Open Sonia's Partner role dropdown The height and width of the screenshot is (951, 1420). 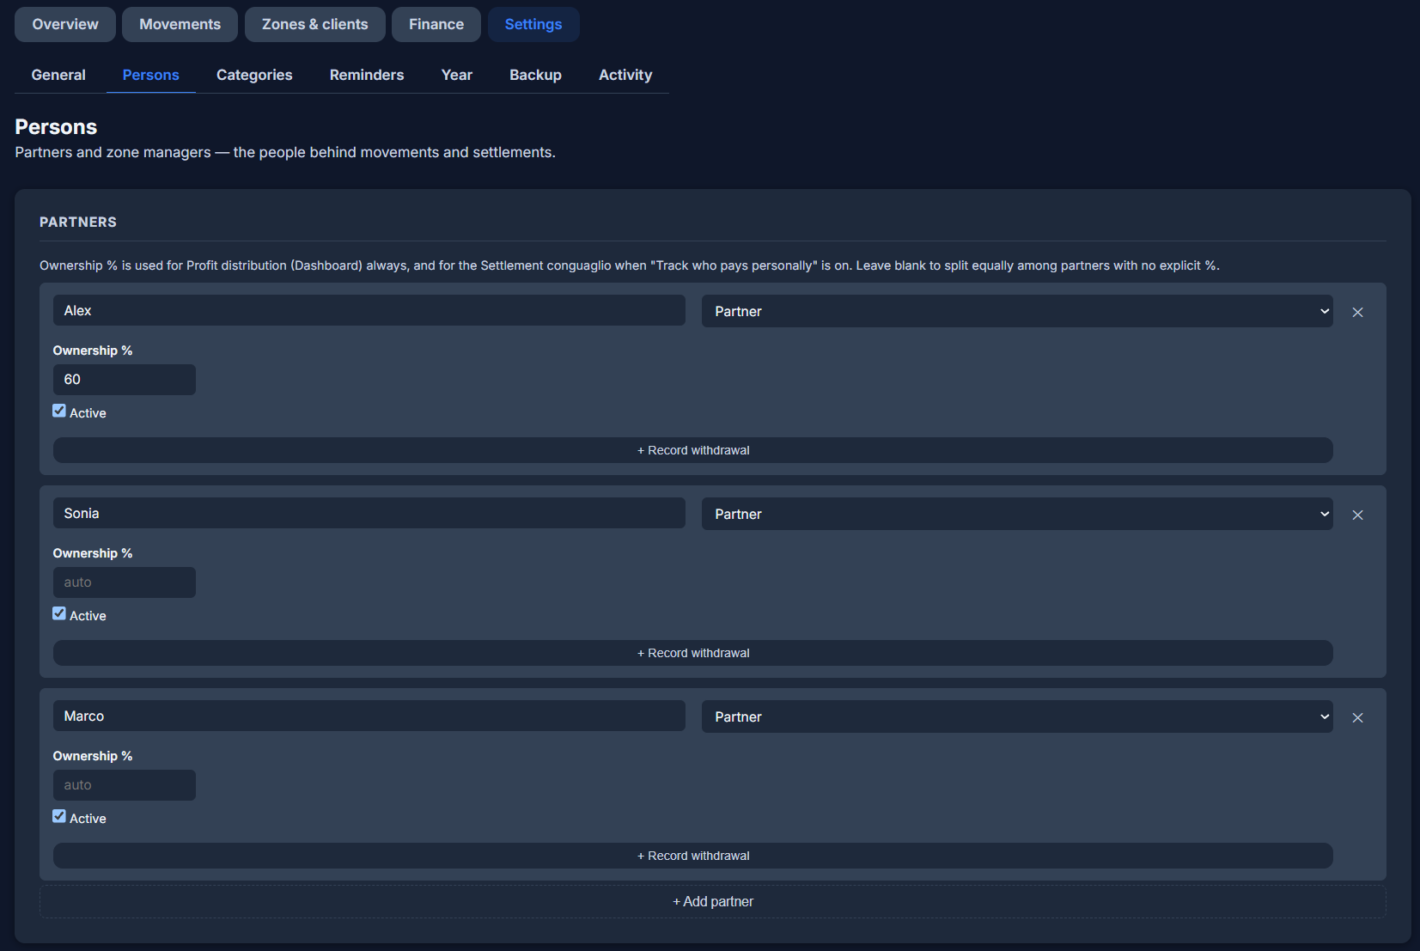tap(1017, 514)
